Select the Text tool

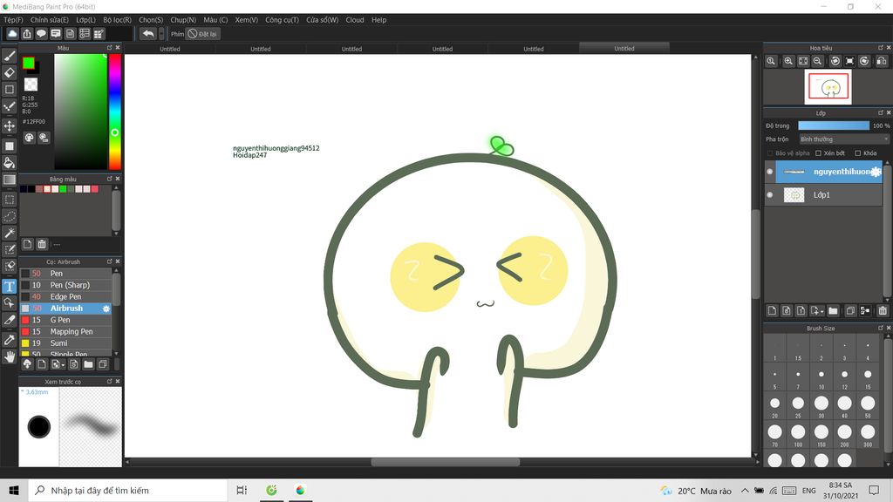pyautogui.click(x=9, y=286)
